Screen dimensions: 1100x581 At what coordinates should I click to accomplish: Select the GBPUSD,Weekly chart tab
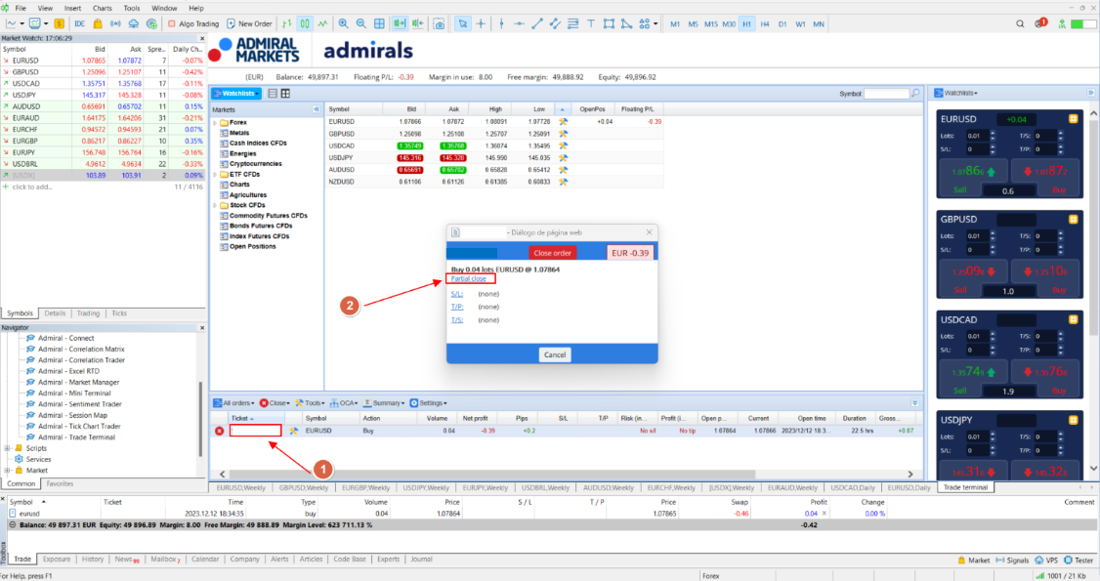[303, 488]
